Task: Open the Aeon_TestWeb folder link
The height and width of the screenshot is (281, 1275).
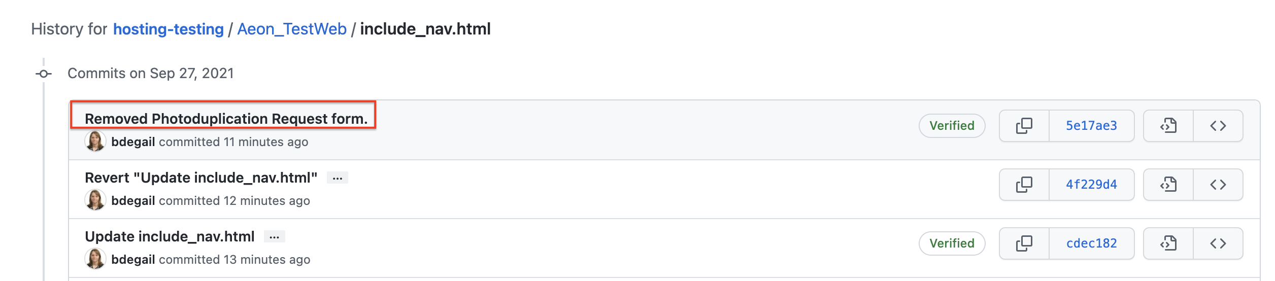Action: coord(292,29)
